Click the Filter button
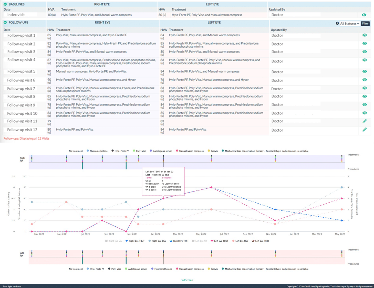Image resolution: width=374 pixels, height=288 pixels. (365, 24)
